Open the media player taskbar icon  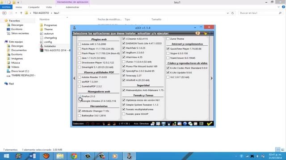pyautogui.click(x=115, y=156)
